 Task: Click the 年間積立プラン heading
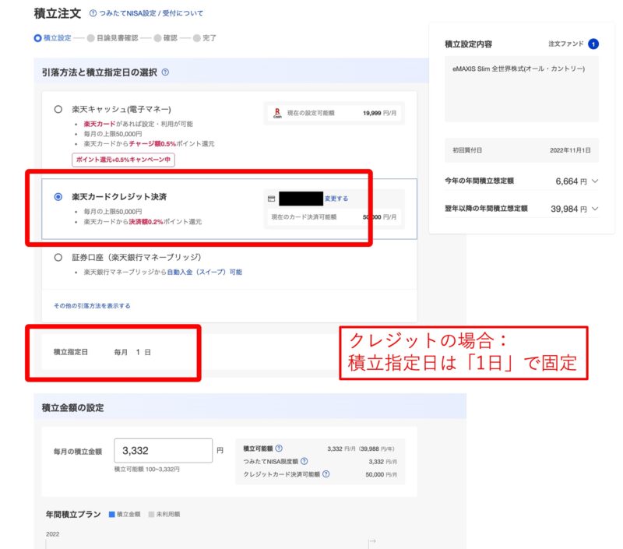73,515
